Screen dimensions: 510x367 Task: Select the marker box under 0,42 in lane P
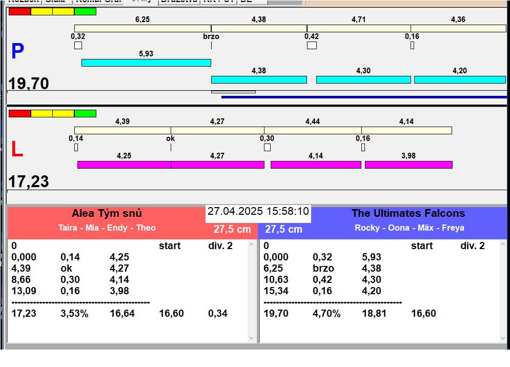click(x=312, y=45)
